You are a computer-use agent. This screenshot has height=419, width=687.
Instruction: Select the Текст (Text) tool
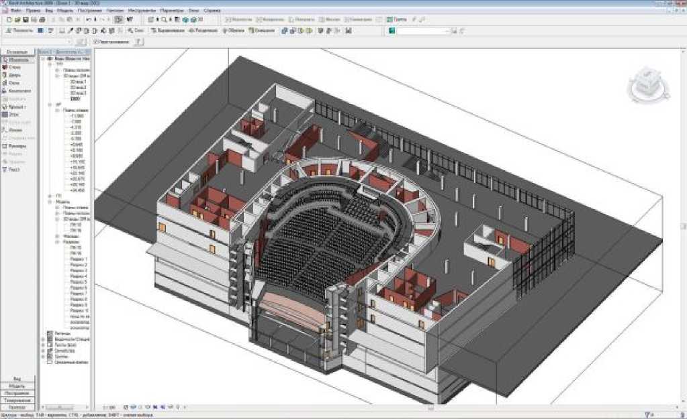(15, 170)
